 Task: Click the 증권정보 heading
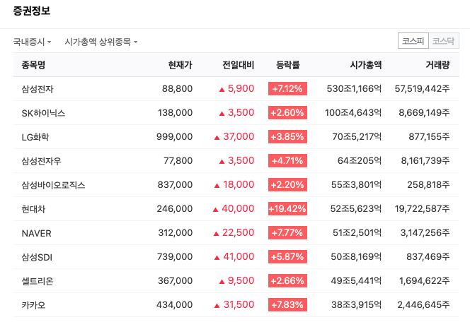(x=32, y=11)
